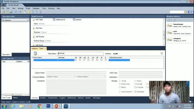The width and height of the screenshot is (194, 109).
Task: Click the Add View link
Action: [39, 28]
